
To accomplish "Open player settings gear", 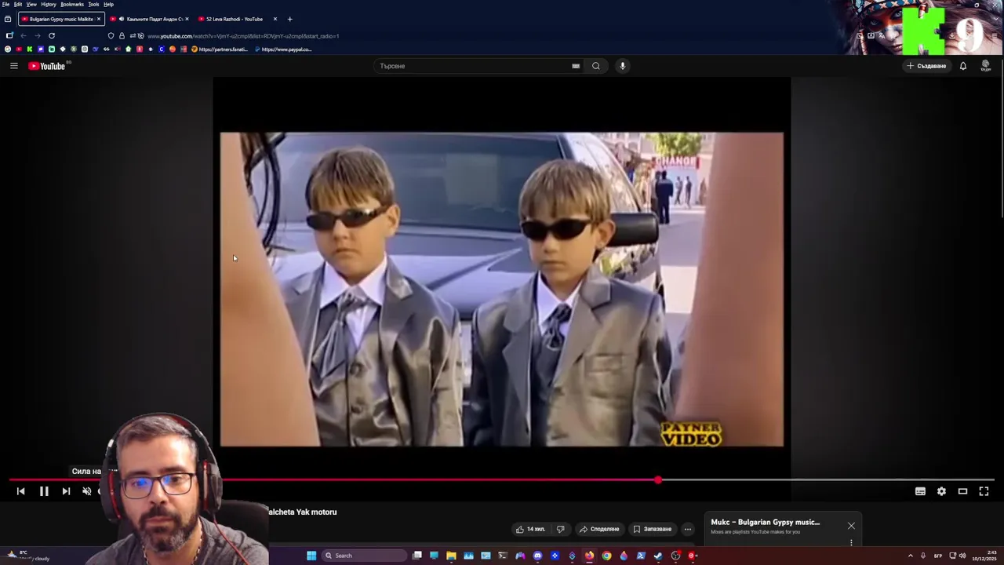I will (941, 491).
